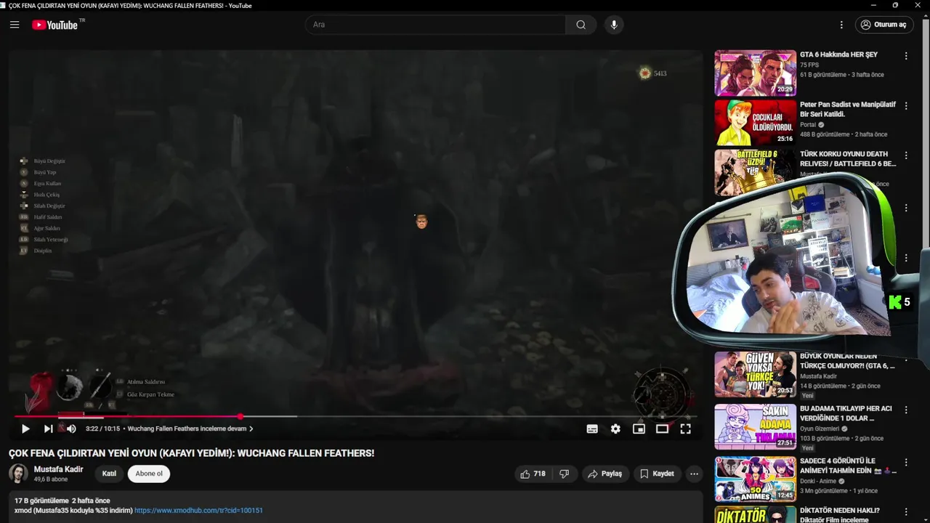Mute the video volume

[x=71, y=429]
